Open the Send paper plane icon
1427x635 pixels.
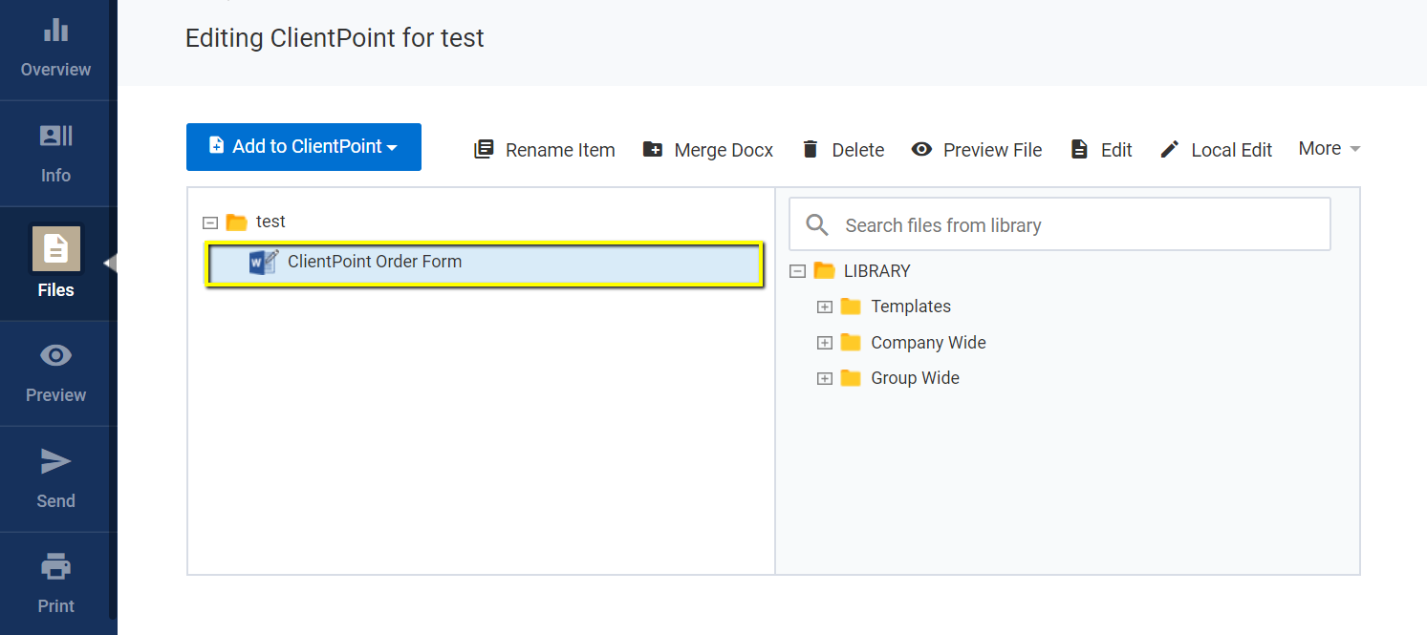point(56,462)
